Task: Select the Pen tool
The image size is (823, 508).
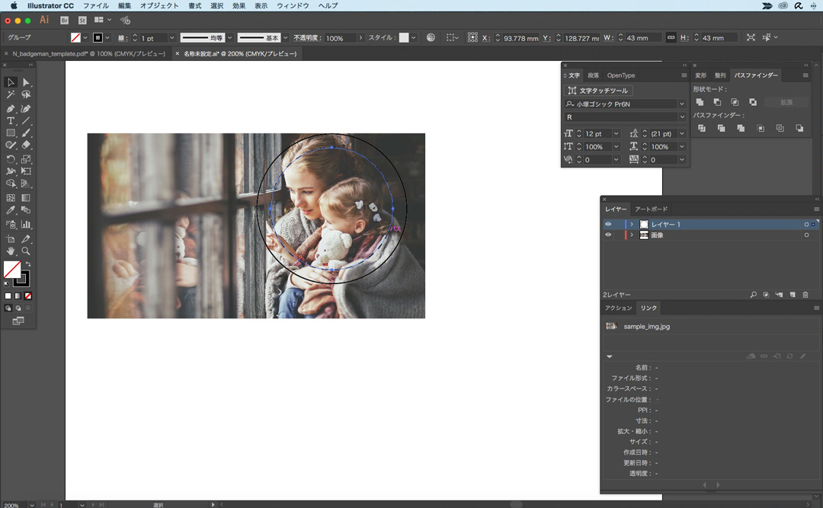Action: (11, 109)
